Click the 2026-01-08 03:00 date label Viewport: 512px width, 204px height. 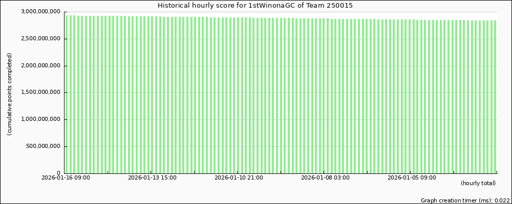coord(325,178)
